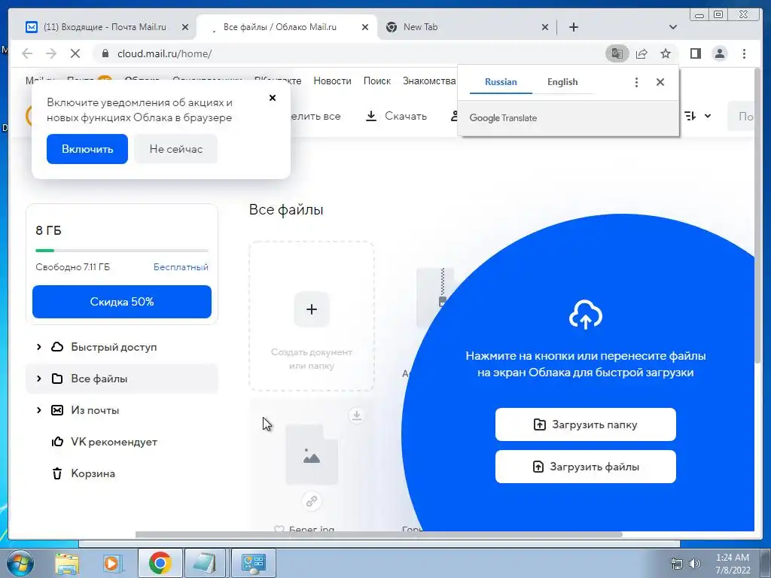The image size is (771, 578).
Task: Click the Скидка 50% button
Action: click(122, 302)
